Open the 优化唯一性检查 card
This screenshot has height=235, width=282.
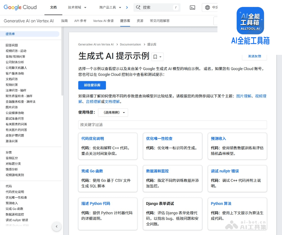click(x=172, y=146)
